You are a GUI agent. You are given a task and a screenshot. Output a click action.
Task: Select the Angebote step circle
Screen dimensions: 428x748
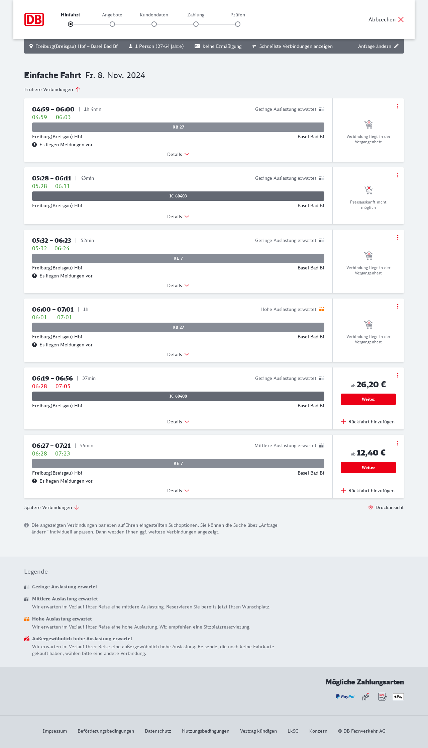click(x=112, y=24)
